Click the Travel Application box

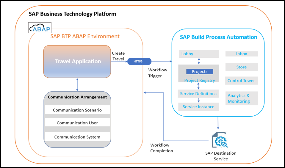coord(77,61)
